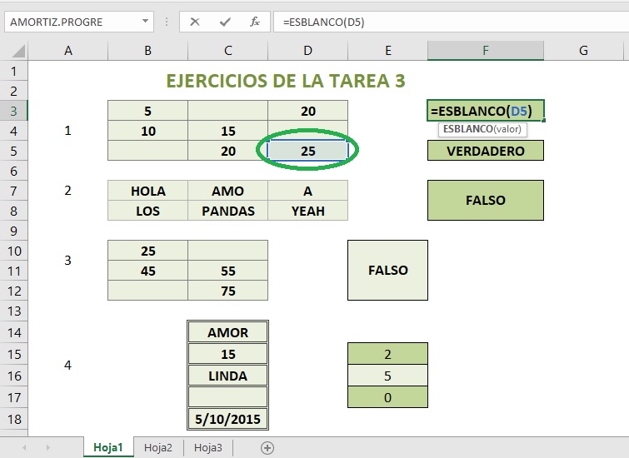Switch to the Hoja2 sheet tab

pos(157,447)
